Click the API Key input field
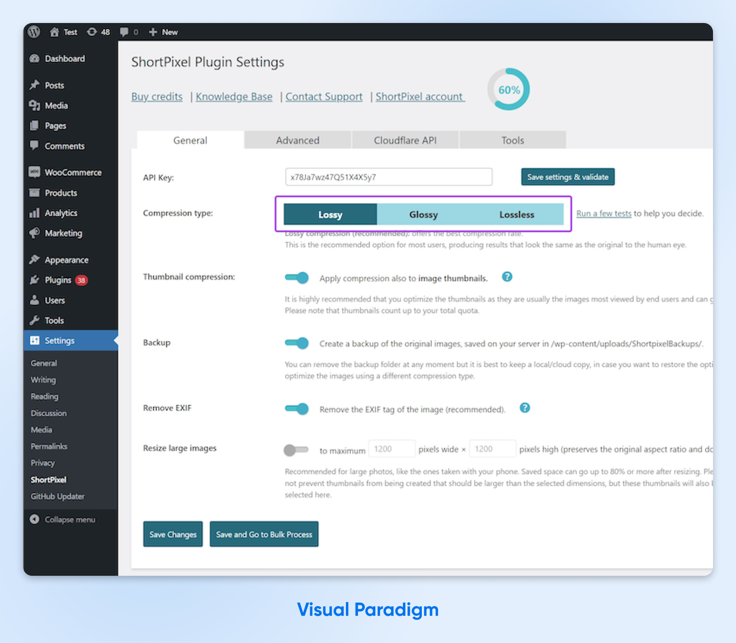This screenshot has height=643, width=736. point(389,177)
